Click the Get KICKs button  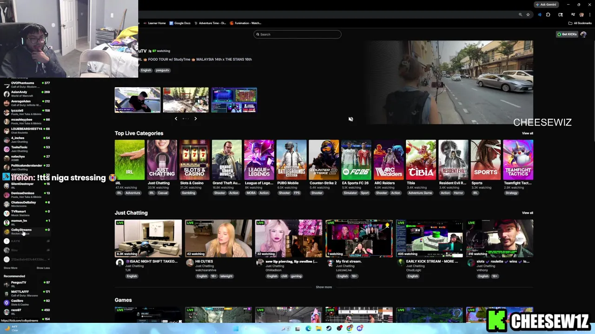[x=567, y=34]
